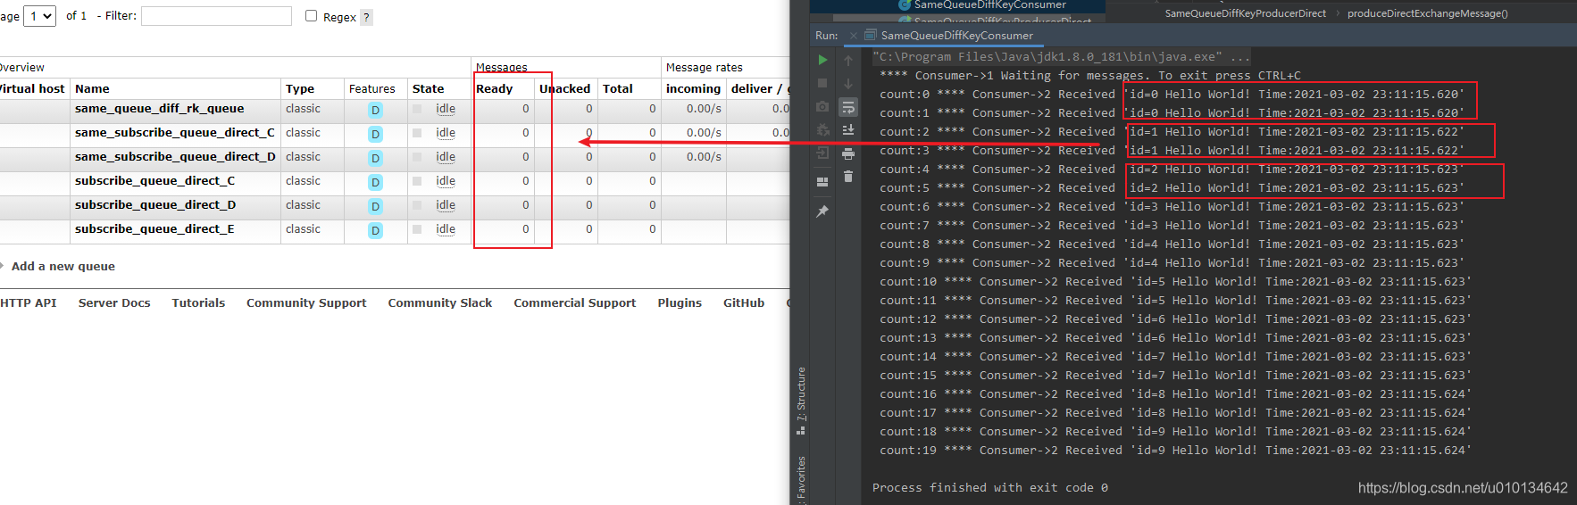Click the java.exe command line in console
Viewport: 1577px width, 505px height.
coord(1062,56)
